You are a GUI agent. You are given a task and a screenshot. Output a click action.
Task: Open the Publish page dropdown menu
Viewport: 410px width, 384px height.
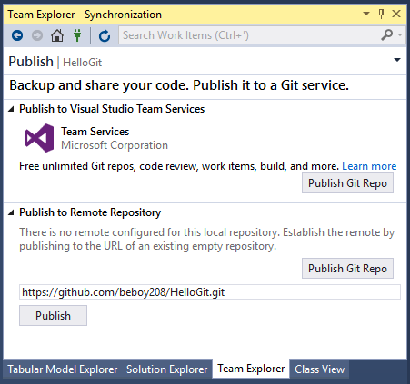pyautogui.click(x=397, y=60)
